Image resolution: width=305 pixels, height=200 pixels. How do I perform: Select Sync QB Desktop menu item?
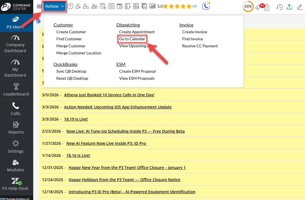point(71,71)
